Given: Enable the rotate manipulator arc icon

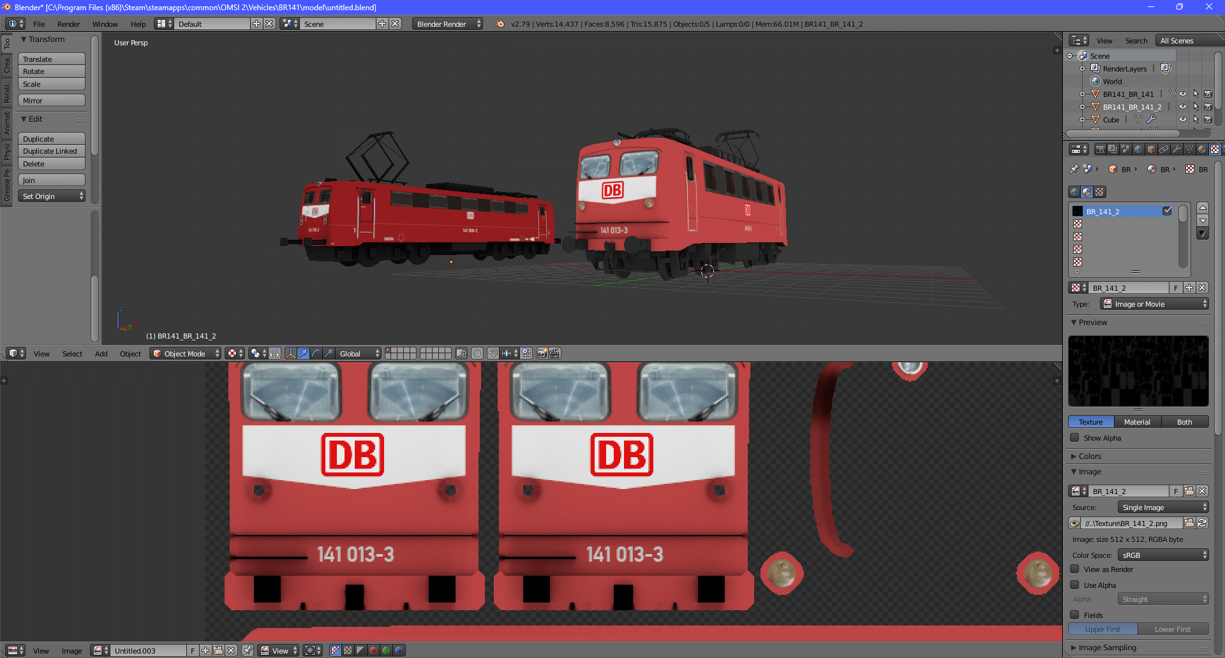Looking at the screenshot, I should [x=316, y=353].
